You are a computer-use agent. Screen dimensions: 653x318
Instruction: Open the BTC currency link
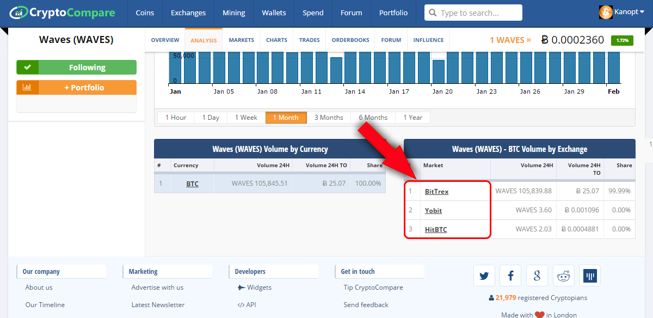[x=192, y=184]
